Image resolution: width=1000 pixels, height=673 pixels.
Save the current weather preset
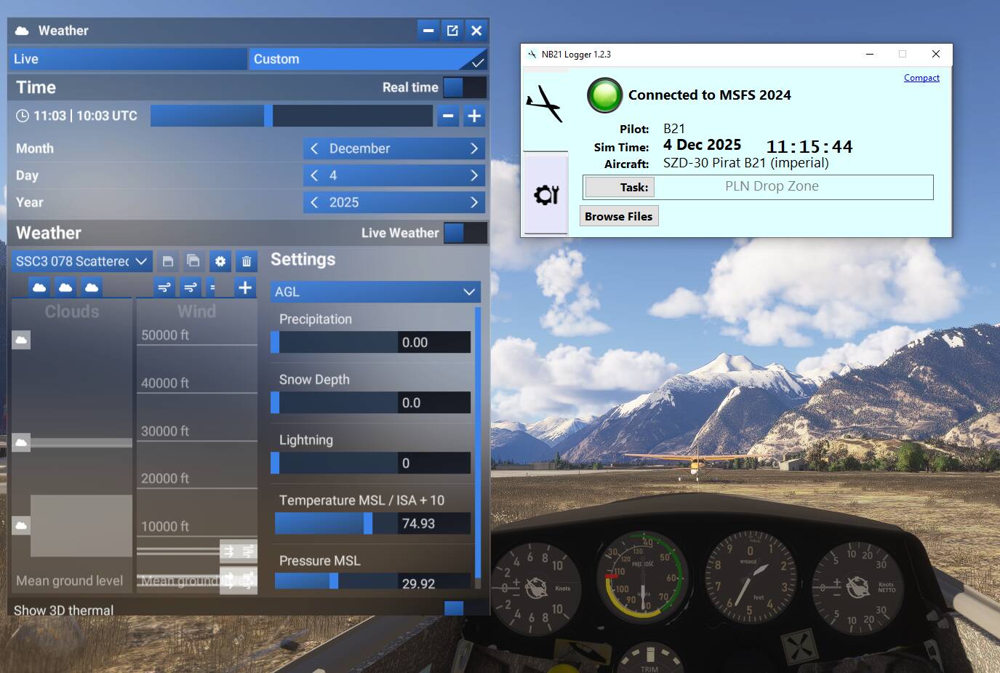coord(168,261)
